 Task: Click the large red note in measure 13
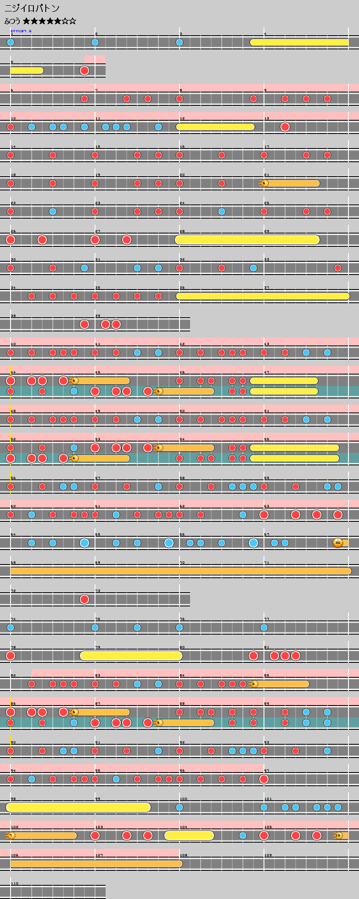(x=285, y=127)
